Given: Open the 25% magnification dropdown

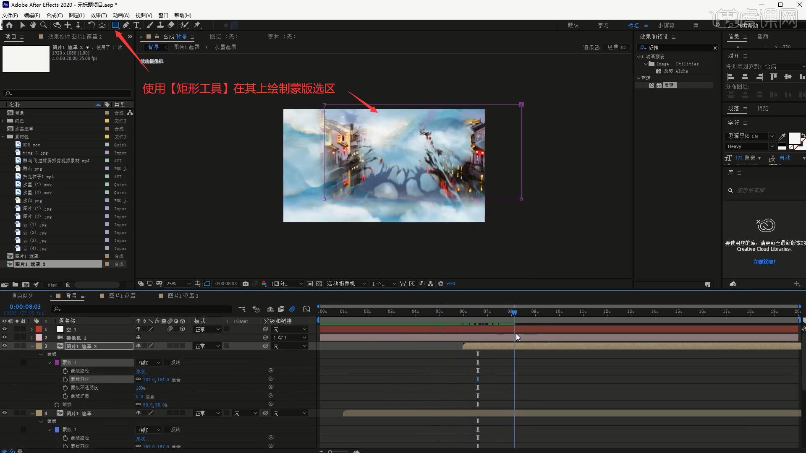Looking at the screenshot, I should [178, 284].
